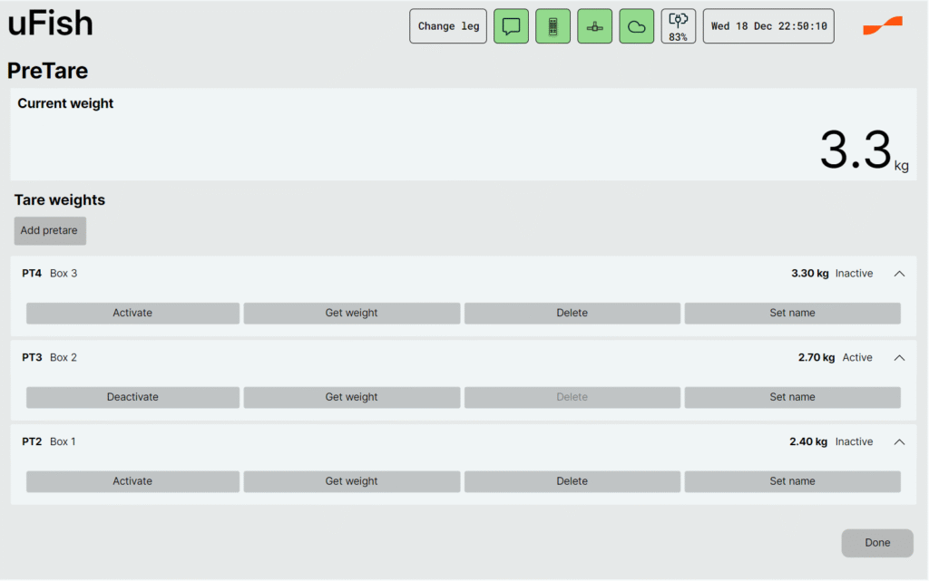Image resolution: width=929 pixels, height=581 pixels.
Task: Collapse the PT4 Box 3 row
Action: [x=899, y=274]
